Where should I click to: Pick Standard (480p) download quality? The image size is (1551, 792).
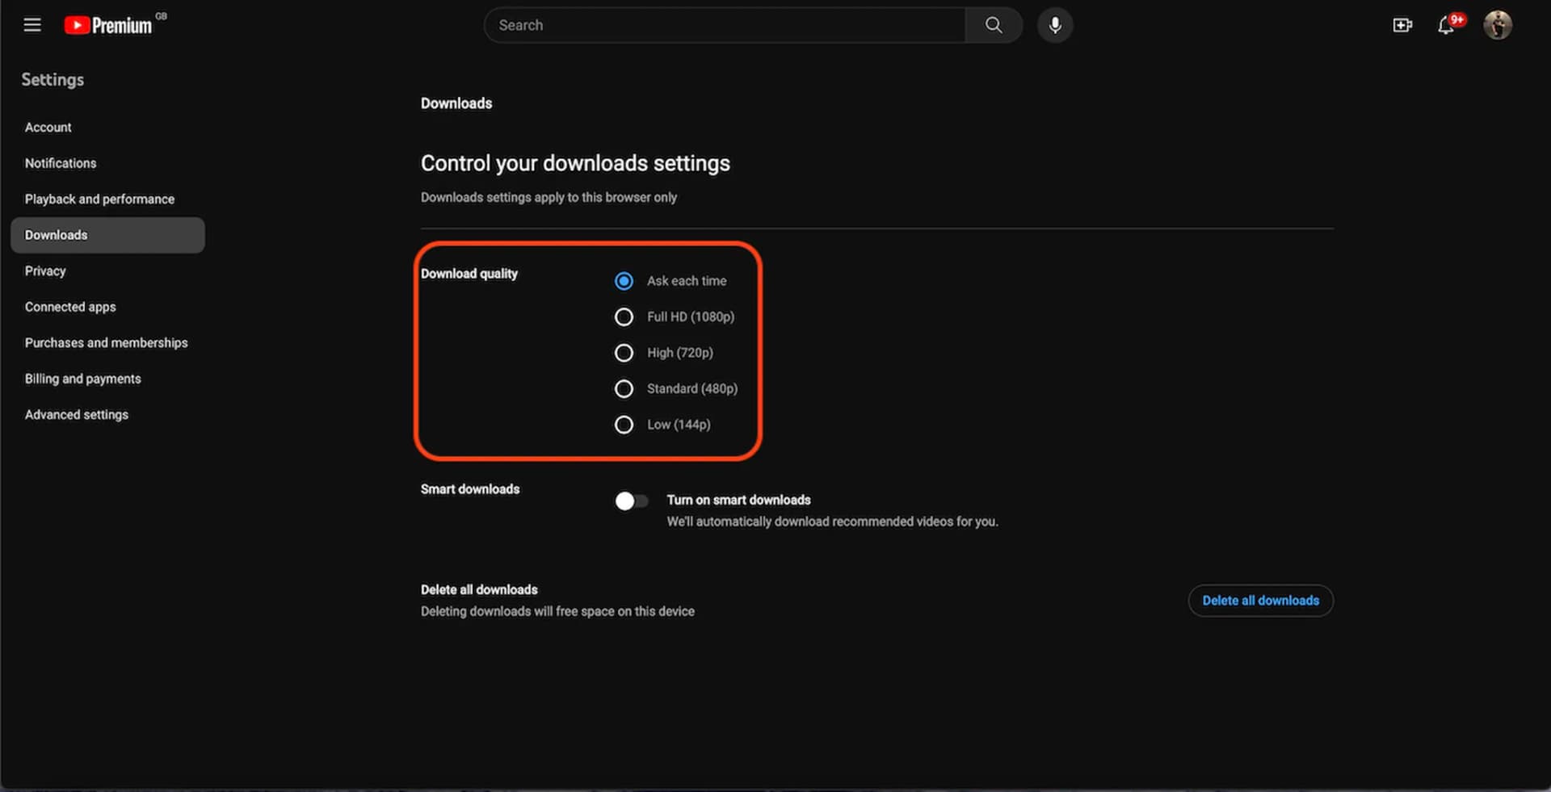[624, 389]
